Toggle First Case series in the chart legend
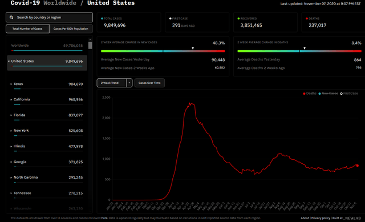The width and height of the screenshot is (365, 222). pyautogui.click(x=349, y=94)
